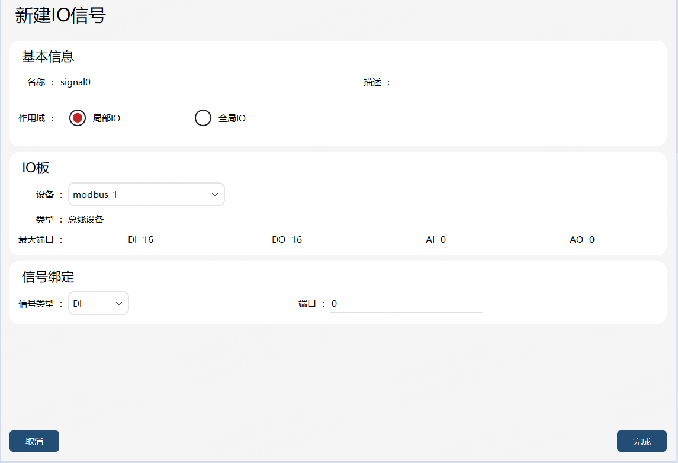Screen dimensions: 678x463
Task: Focus the 名称 field containing signal0
Action: point(190,82)
